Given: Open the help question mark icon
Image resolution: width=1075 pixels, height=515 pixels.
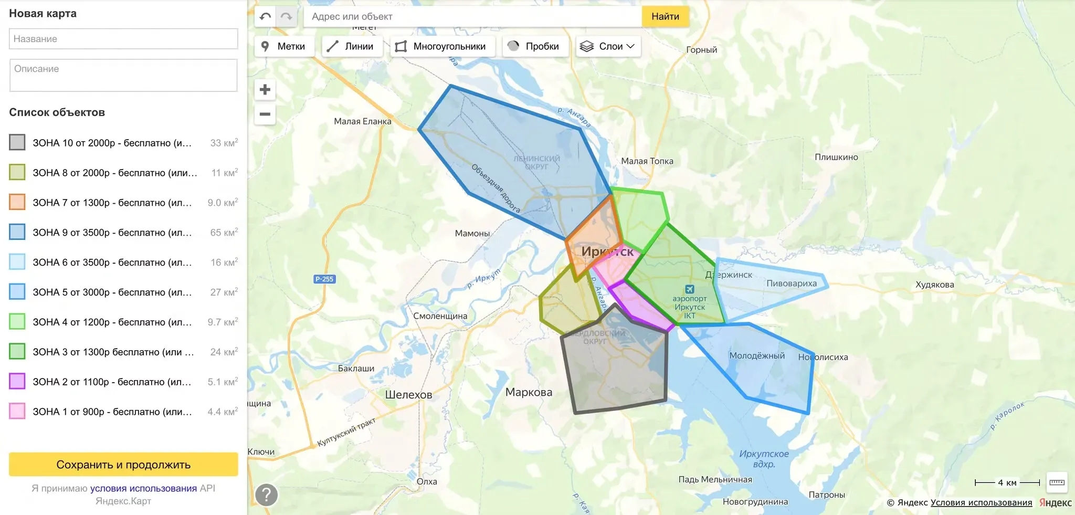Looking at the screenshot, I should click(267, 495).
